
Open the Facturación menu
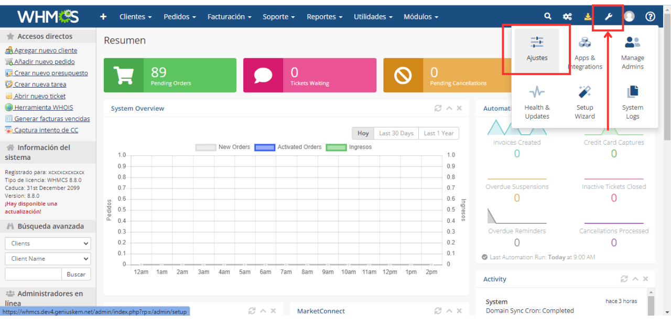coord(229,17)
